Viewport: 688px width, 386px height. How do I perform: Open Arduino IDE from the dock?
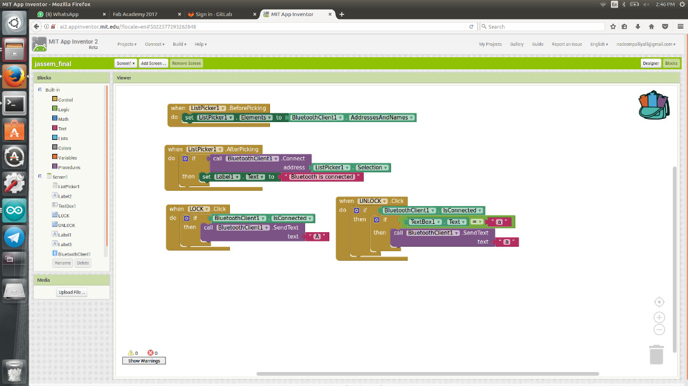pos(14,210)
